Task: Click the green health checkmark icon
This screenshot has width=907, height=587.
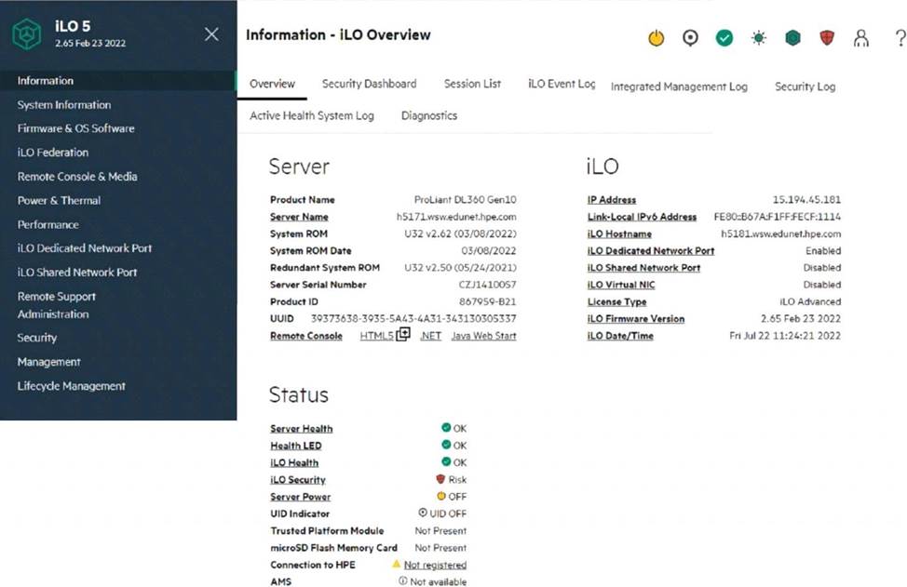Action: coord(724,38)
